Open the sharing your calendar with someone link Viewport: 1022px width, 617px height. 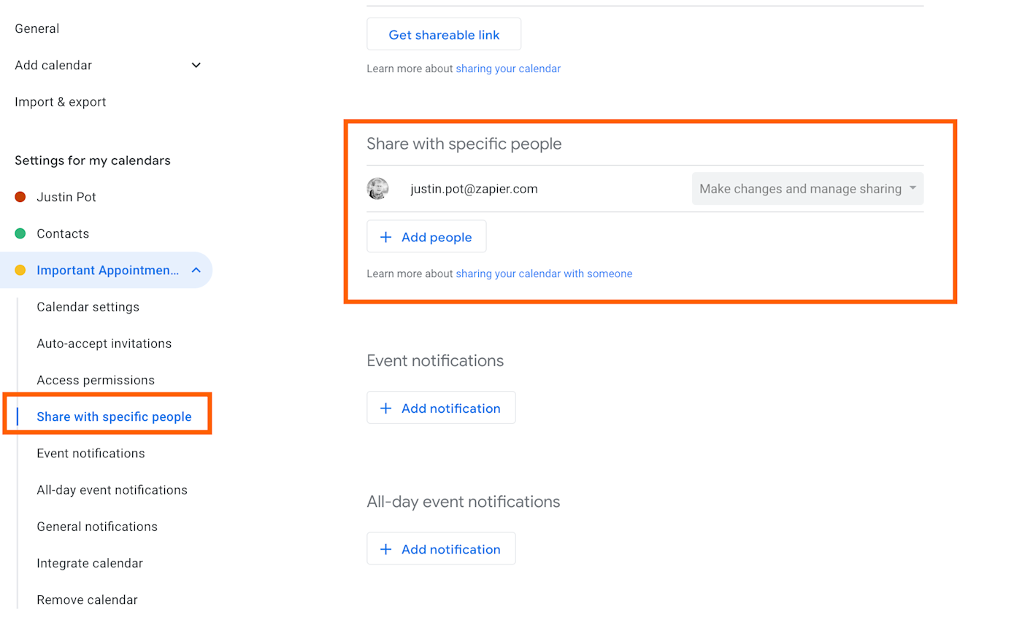pyautogui.click(x=544, y=273)
